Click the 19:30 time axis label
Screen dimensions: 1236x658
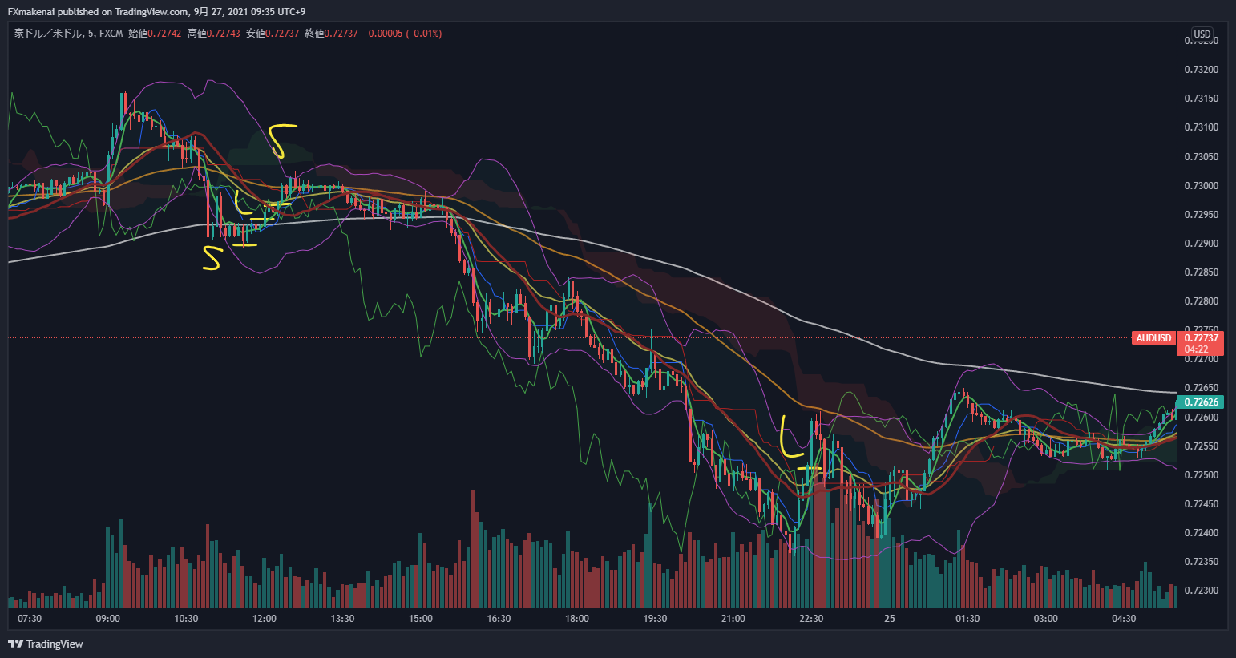pos(655,619)
